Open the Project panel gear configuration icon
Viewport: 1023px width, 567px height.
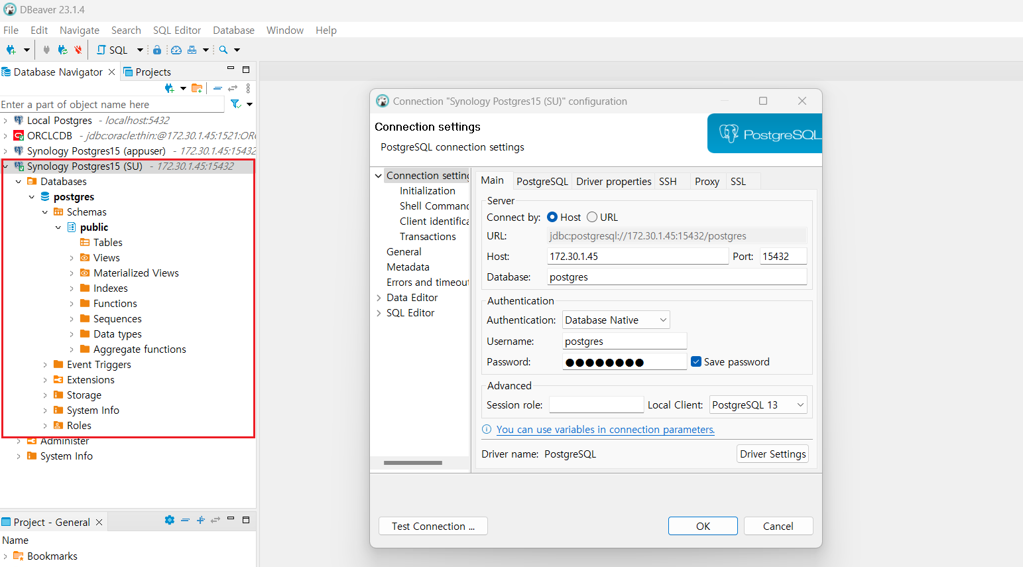170,521
